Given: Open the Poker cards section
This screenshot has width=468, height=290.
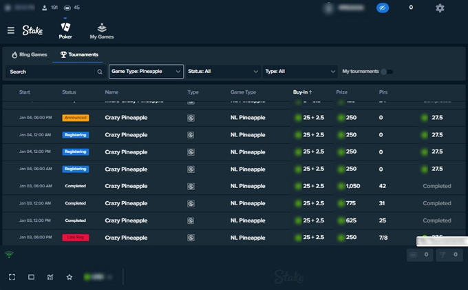Looking at the screenshot, I should tap(65, 30).
